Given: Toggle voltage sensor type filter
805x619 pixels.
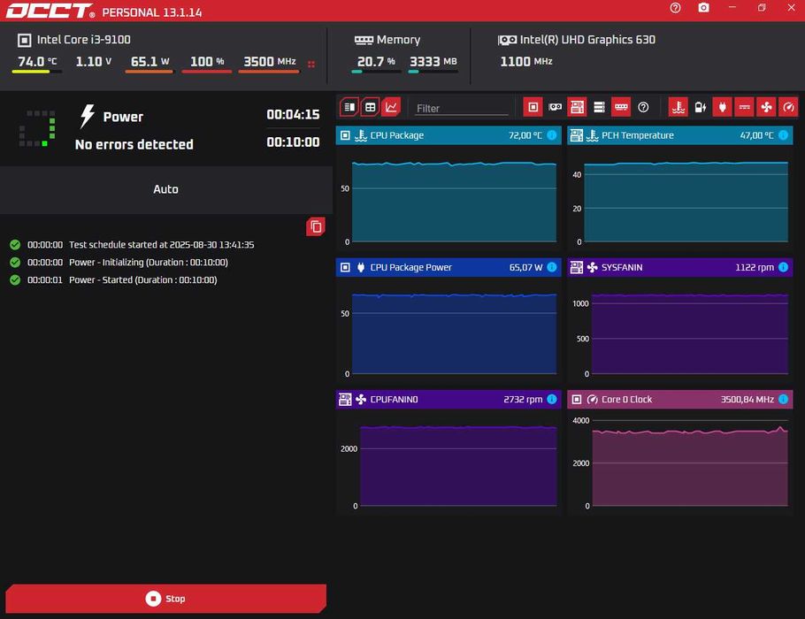Looking at the screenshot, I should click(701, 107).
